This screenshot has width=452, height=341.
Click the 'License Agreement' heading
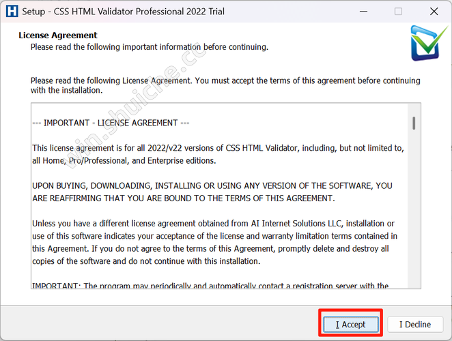click(x=57, y=35)
